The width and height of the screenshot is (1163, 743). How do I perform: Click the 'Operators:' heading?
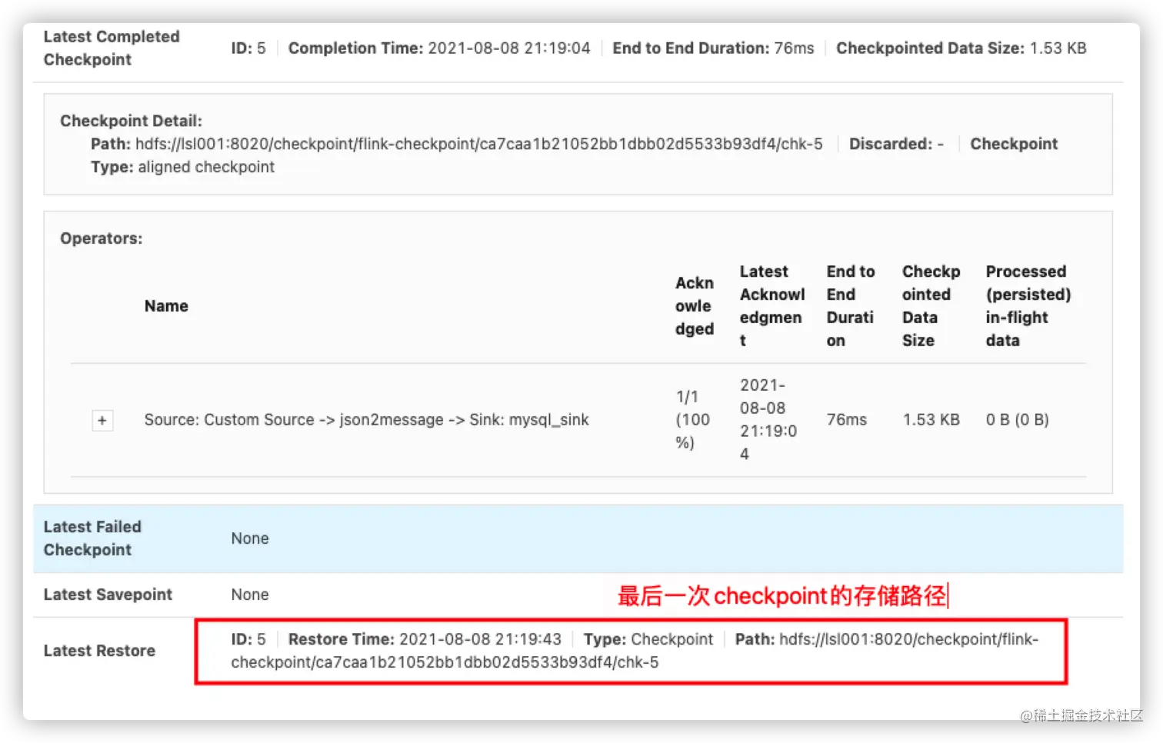coord(102,238)
